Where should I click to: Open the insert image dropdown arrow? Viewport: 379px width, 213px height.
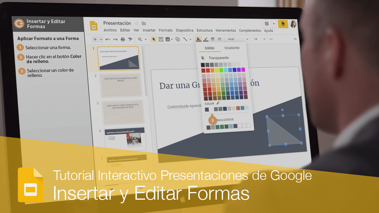click(x=172, y=39)
